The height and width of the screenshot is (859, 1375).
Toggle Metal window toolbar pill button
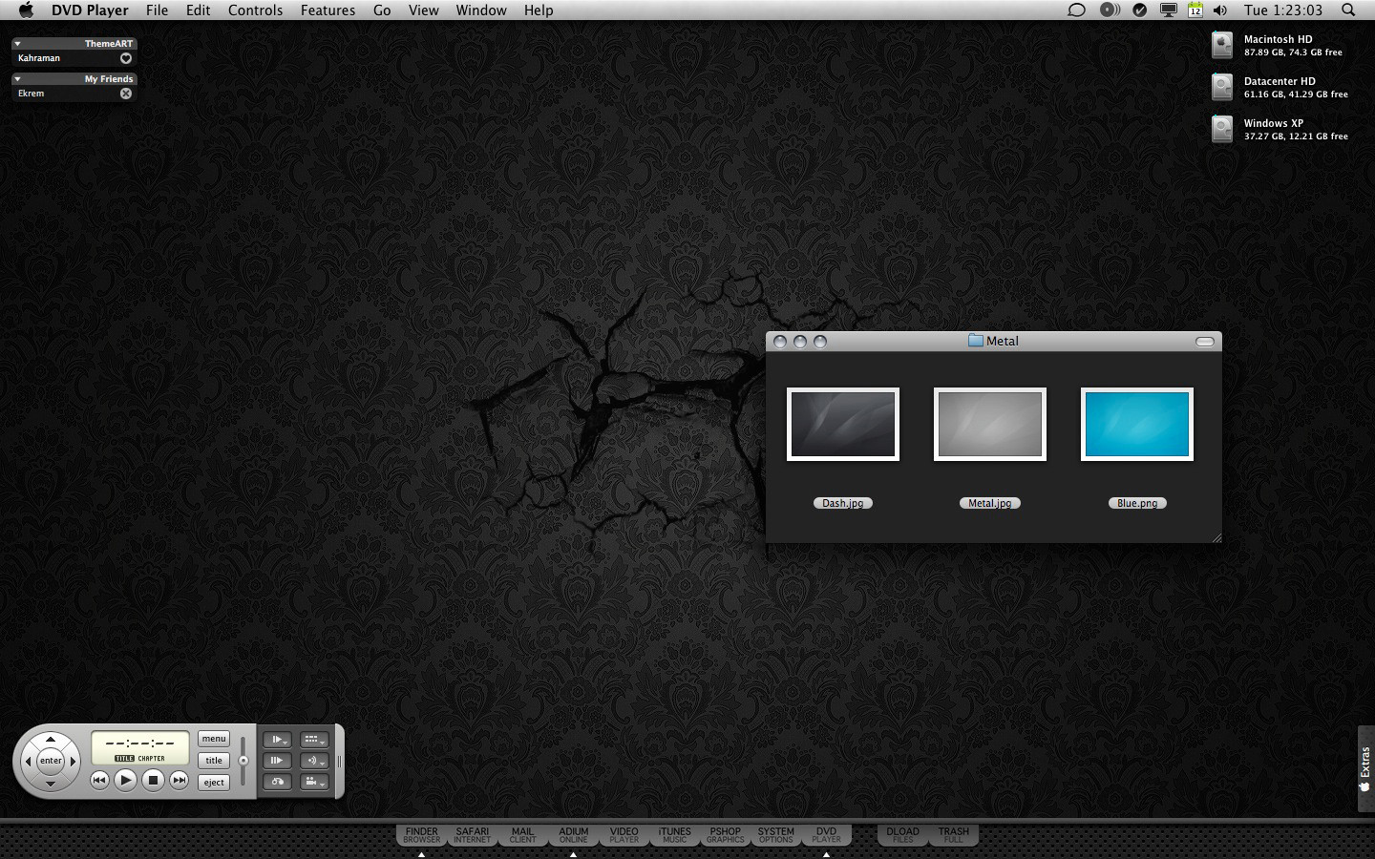click(x=1205, y=342)
